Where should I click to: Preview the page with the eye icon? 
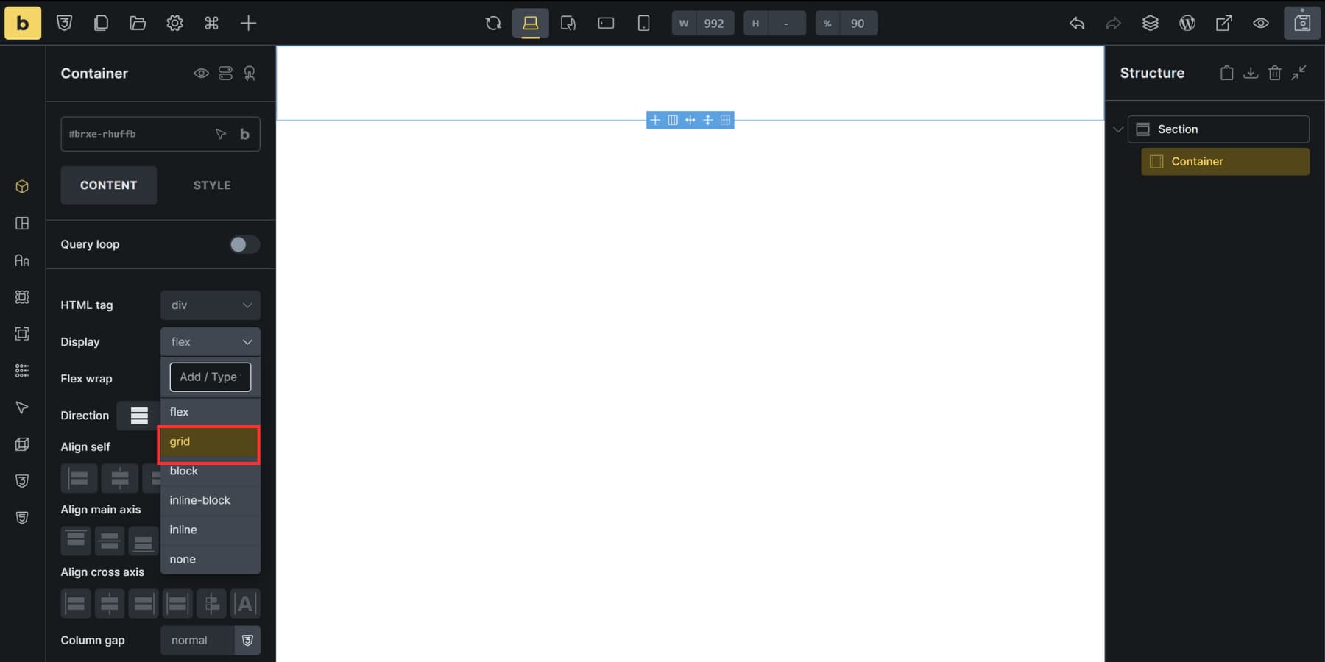click(1260, 23)
